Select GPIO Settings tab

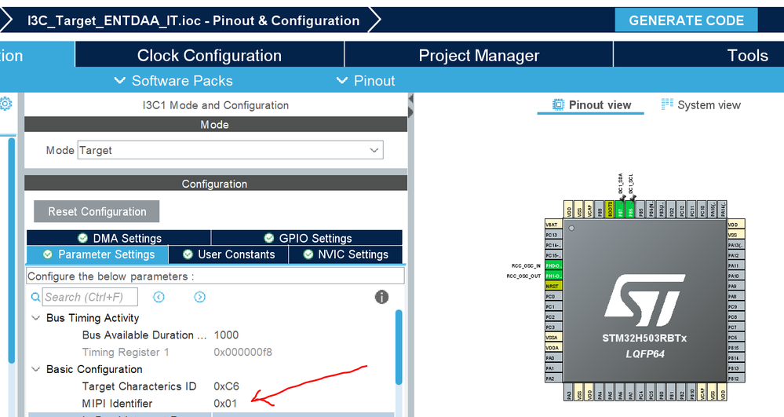(x=307, y=238)
